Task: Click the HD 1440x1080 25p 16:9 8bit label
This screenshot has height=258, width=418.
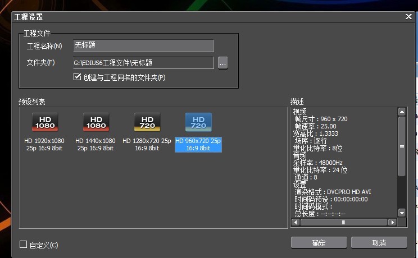Action: 96,144
